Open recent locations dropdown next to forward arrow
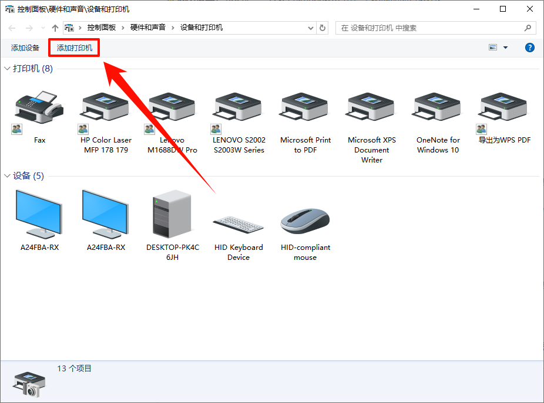 (x=43, y=28)
